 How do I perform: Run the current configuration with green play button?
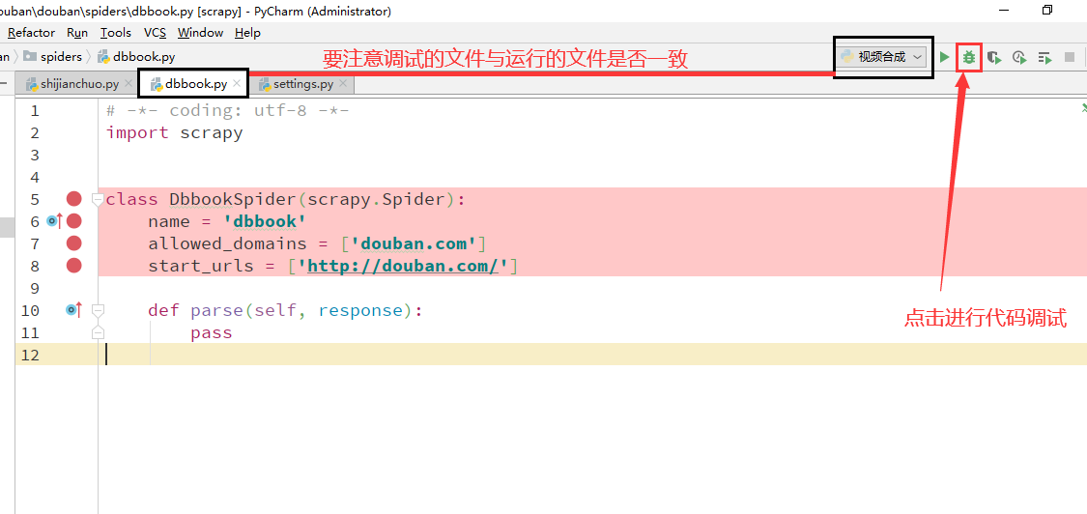point(944,58)
